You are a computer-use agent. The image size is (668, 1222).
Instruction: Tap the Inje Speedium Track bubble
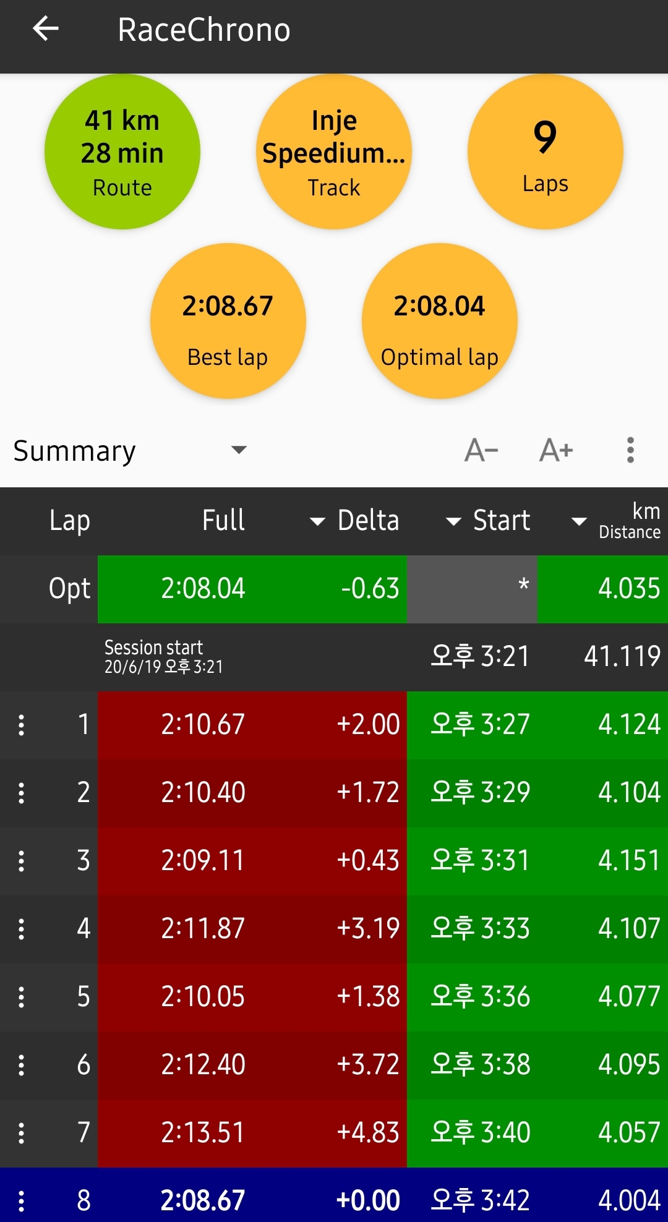coord(334,152)
